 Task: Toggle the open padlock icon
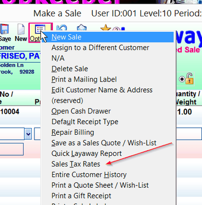(189, 78)
